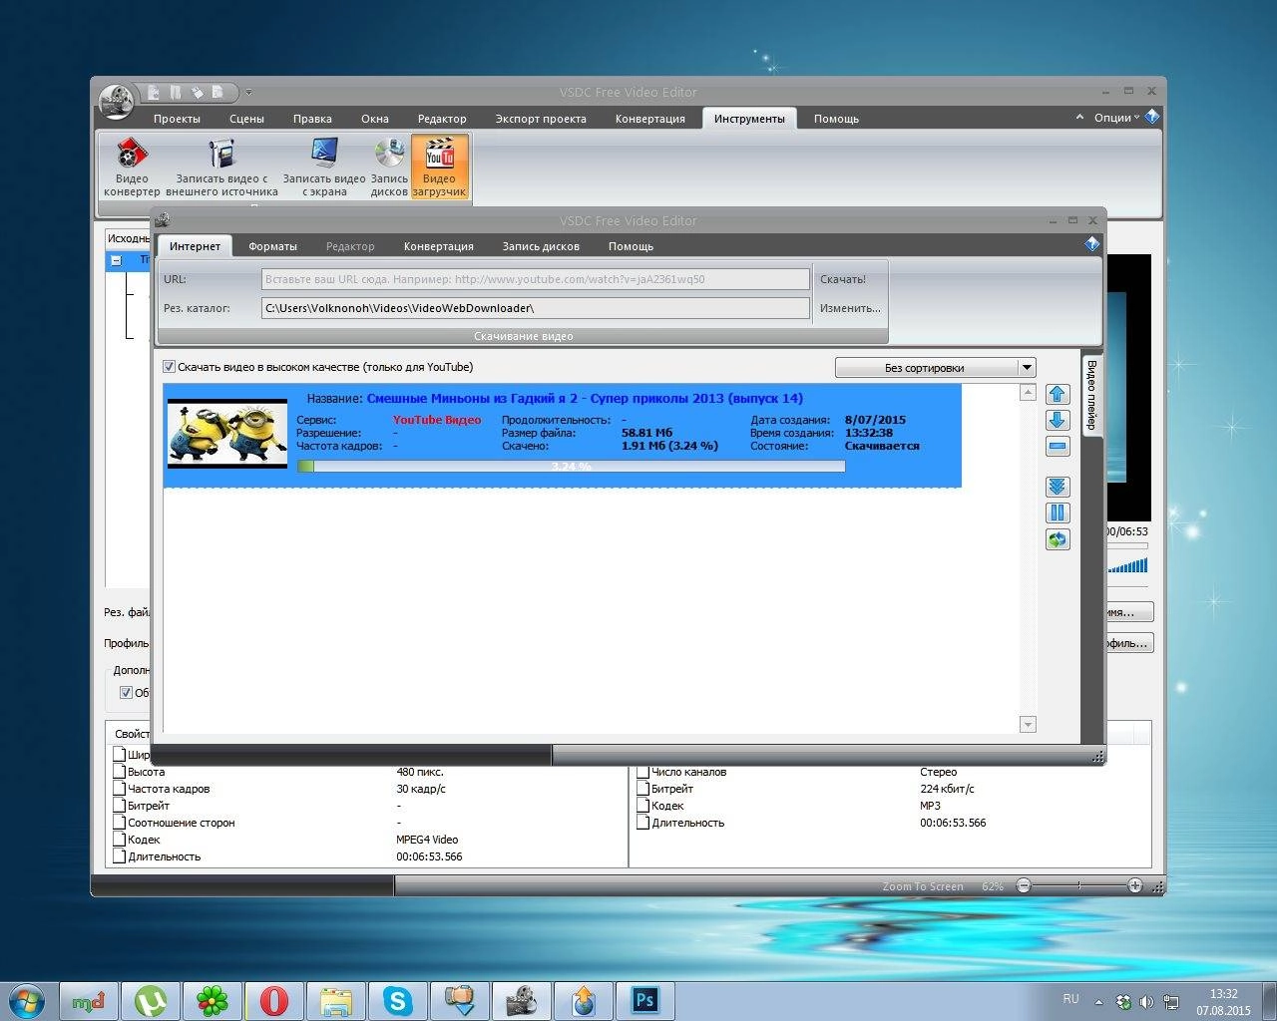Collapse the ribbon with the up chevron
Image resolution: width=1277 pixels, height=1021 pixels.
coord(1079,117)
